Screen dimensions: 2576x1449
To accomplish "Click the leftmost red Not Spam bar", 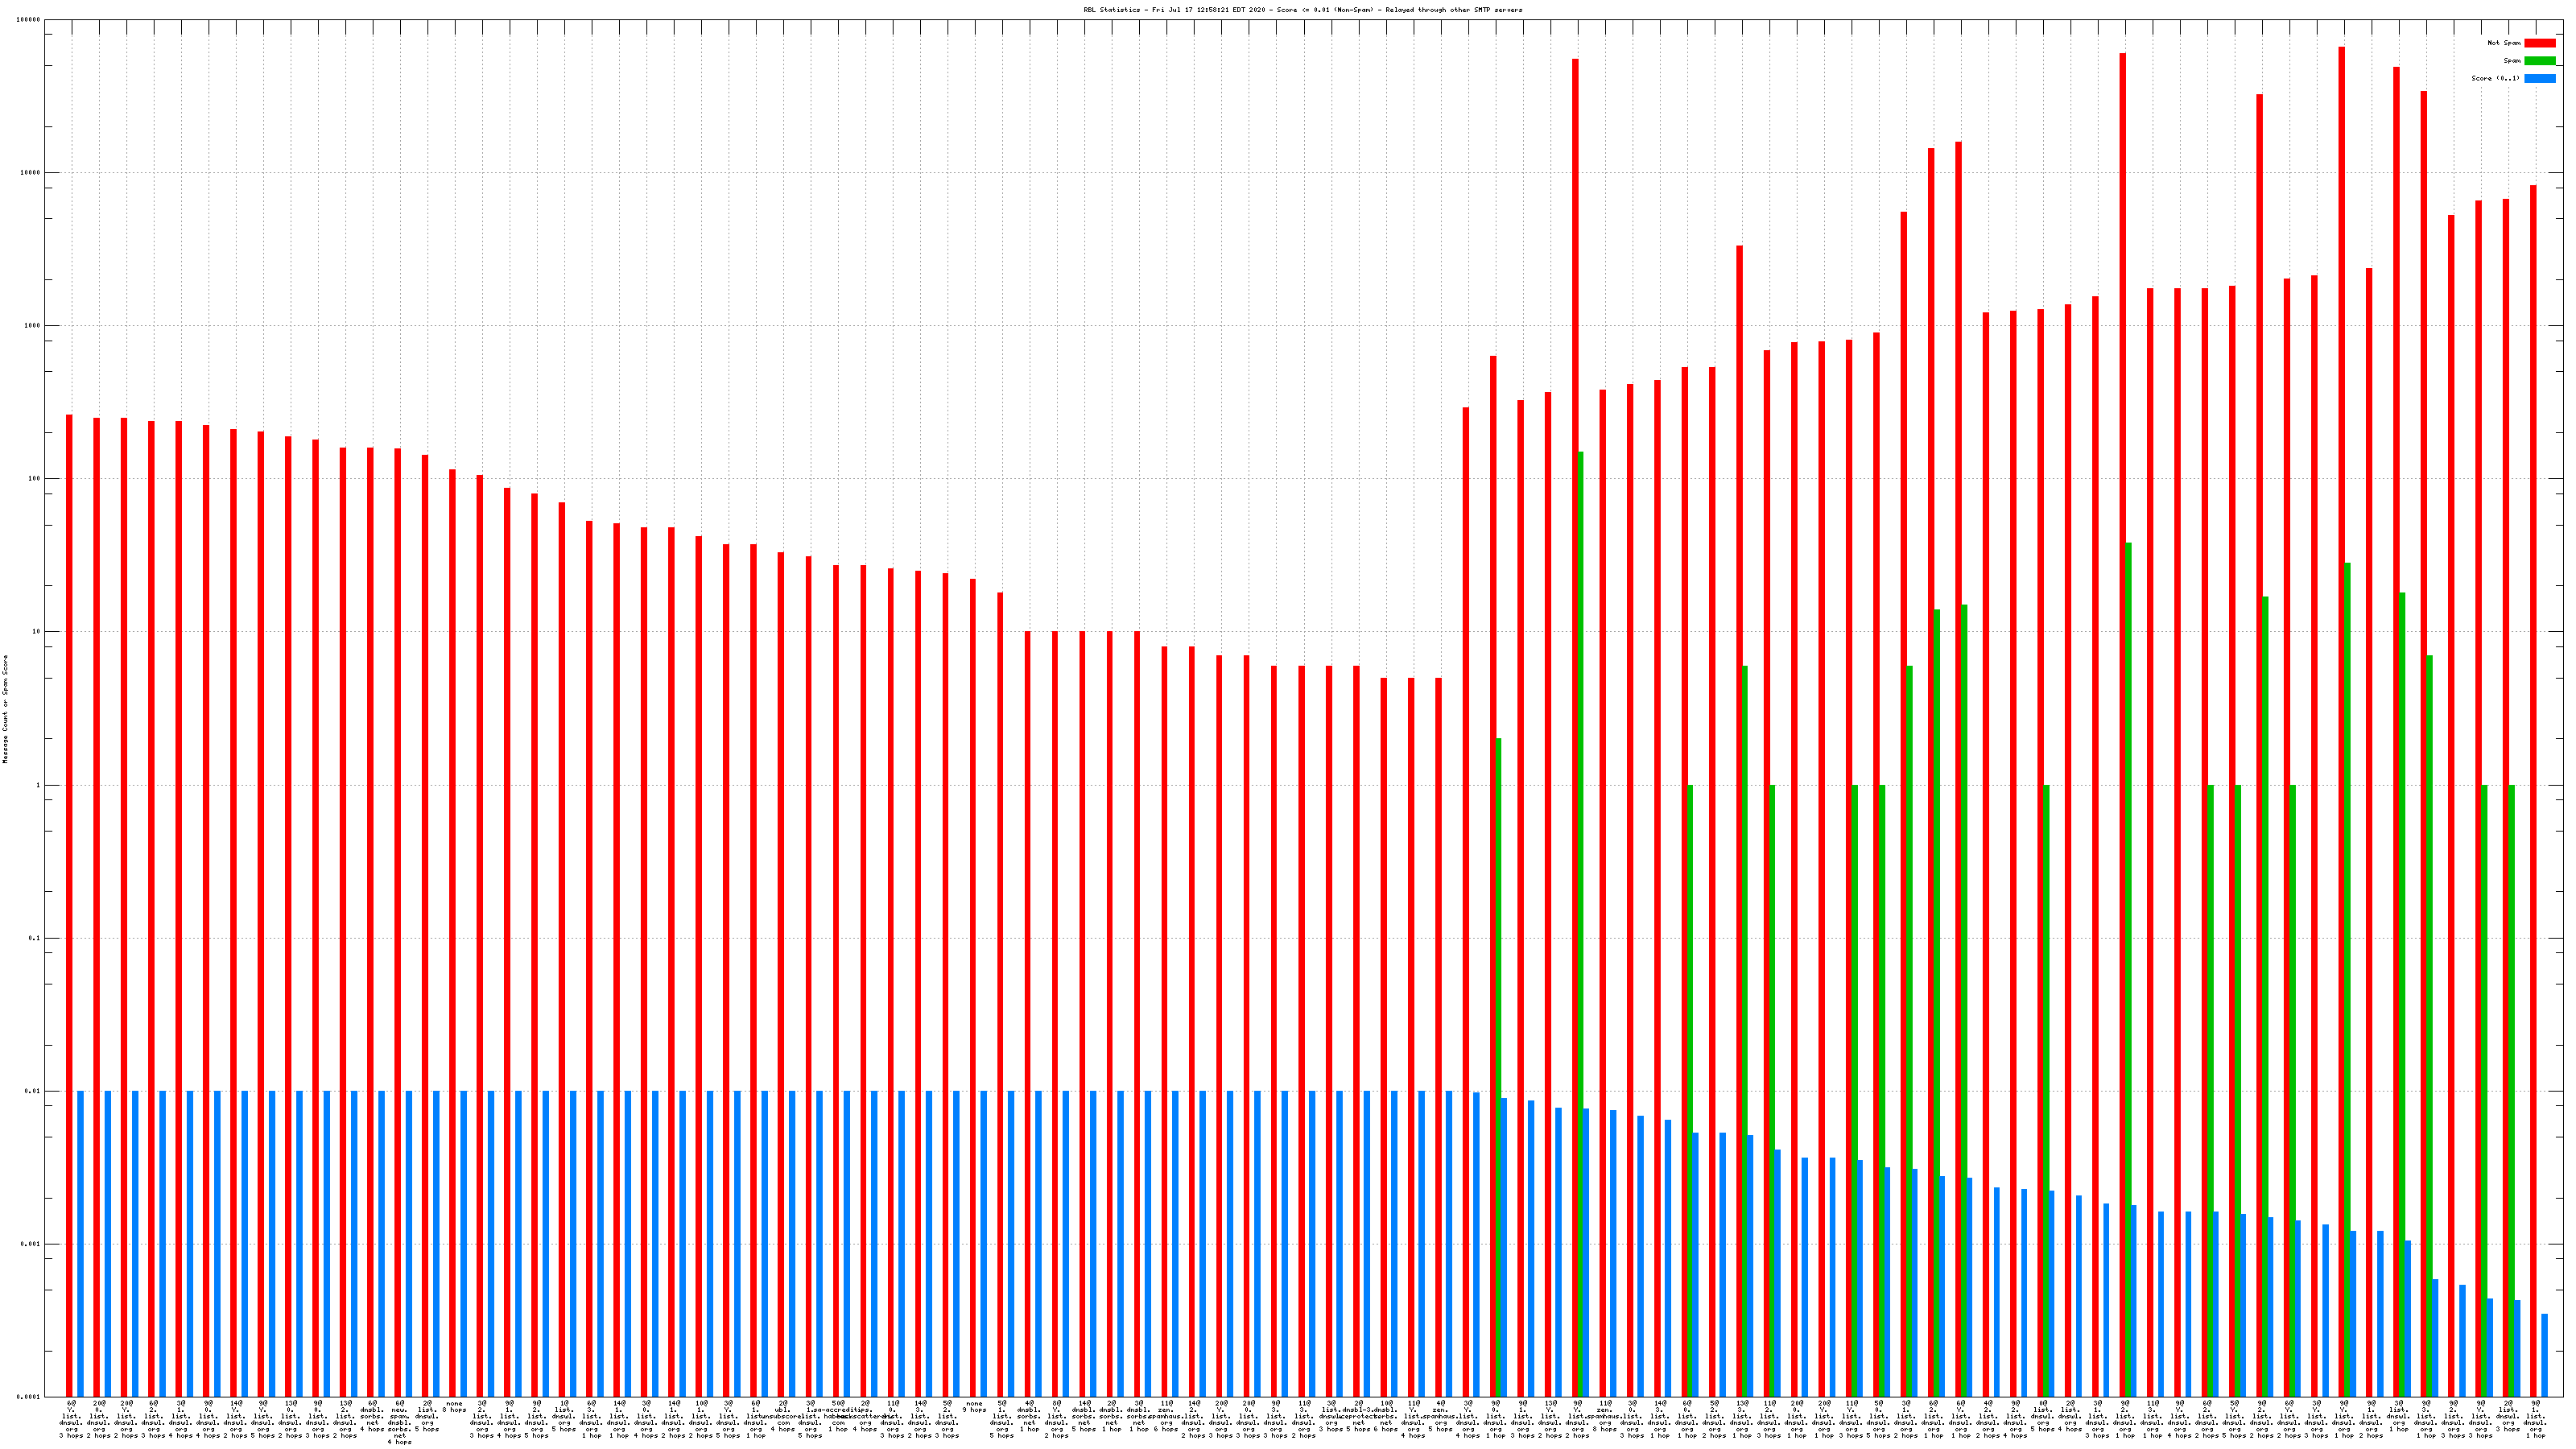I will (x=69, y=900).
